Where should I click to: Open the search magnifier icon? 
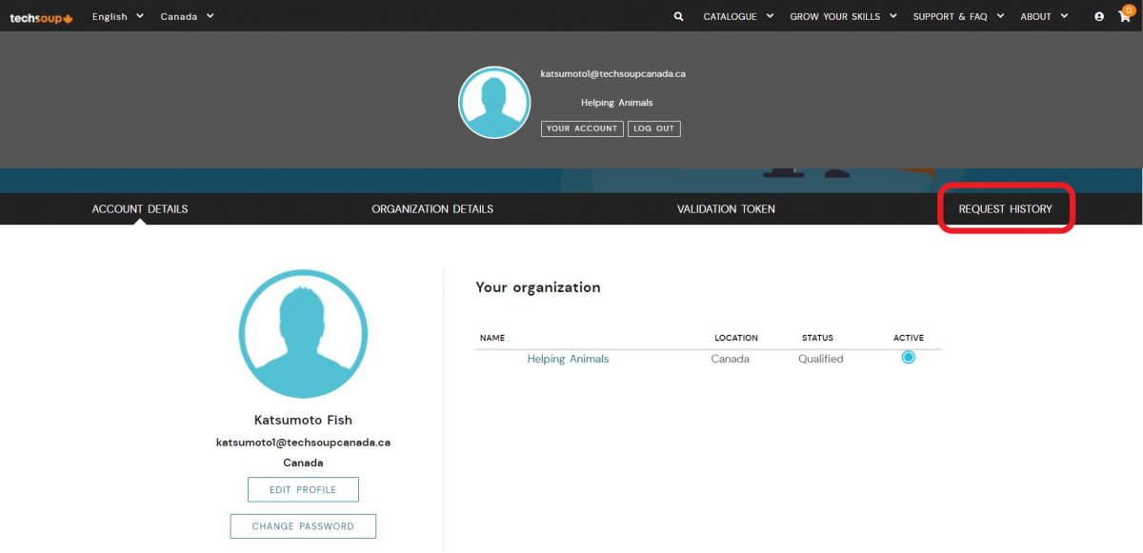click(678, 17)
